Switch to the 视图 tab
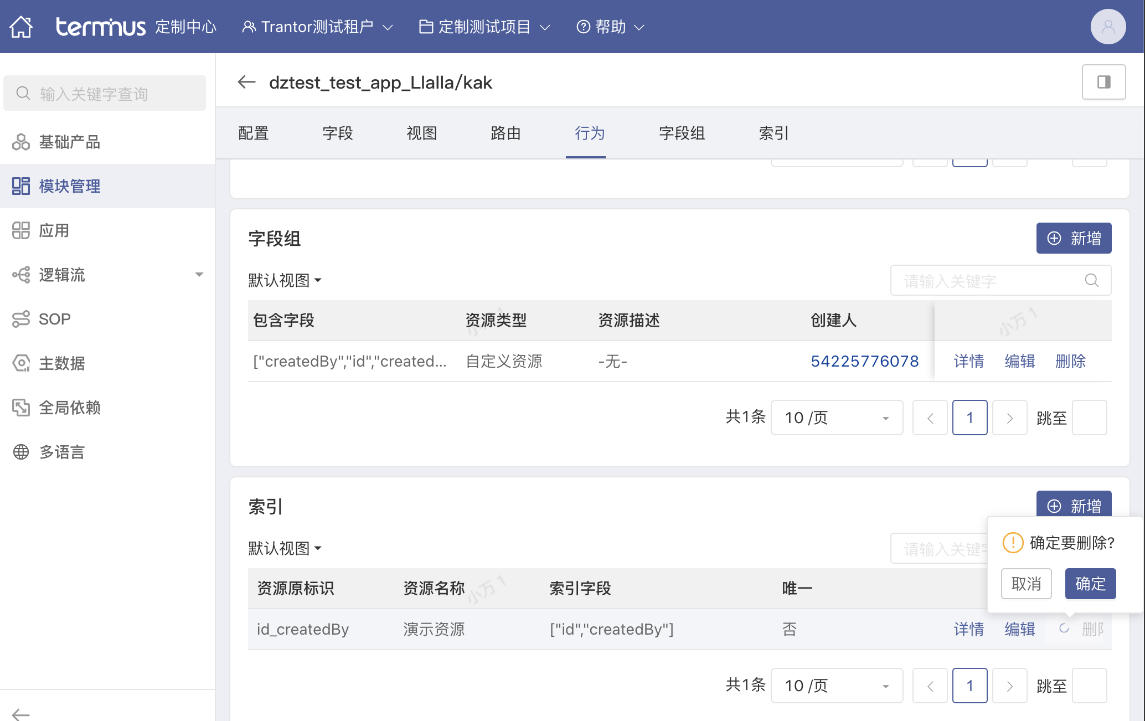This screenshot has width=1145, height=721. (422, 133)
